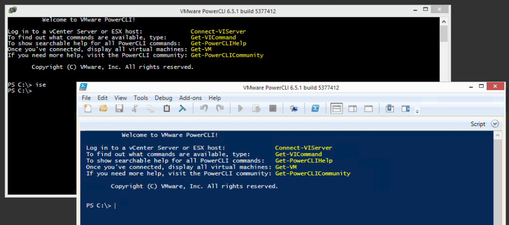
Task: Cut selection with the scissors icon
Action: point(134,108)
